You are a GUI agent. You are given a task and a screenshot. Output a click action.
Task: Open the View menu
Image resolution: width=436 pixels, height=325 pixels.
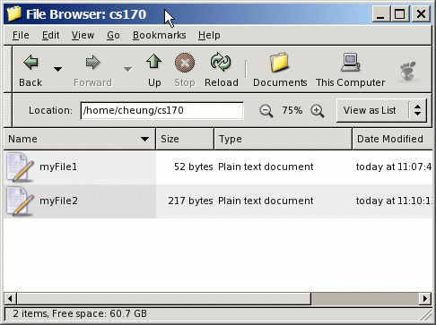83,35
